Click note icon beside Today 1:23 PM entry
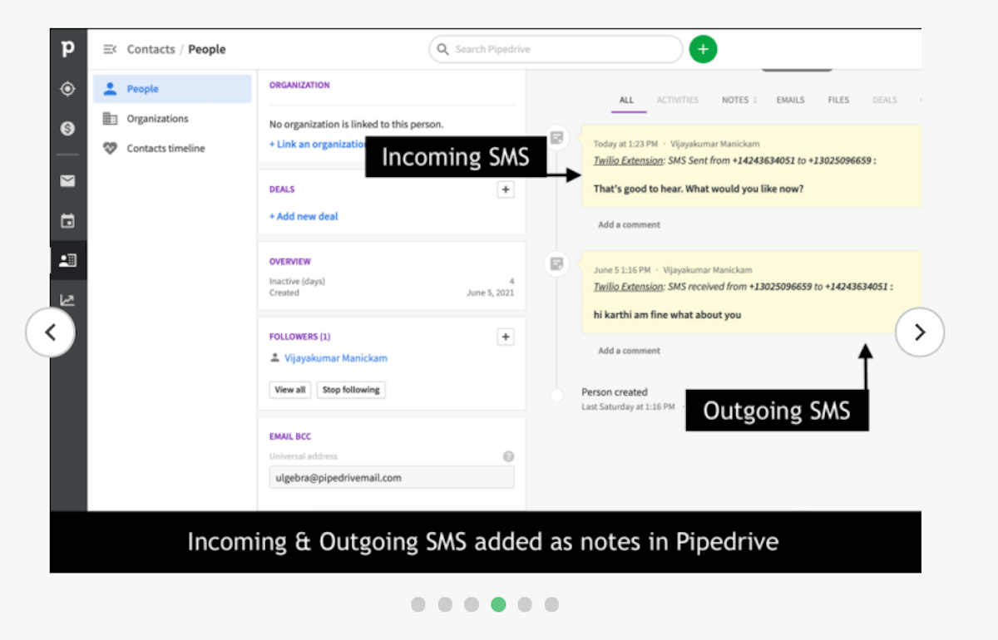Screen dimensions: 998x640 click(556, 137)
